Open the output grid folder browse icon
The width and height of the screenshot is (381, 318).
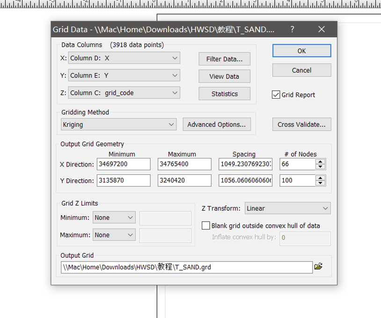click(x=318, y=267)
